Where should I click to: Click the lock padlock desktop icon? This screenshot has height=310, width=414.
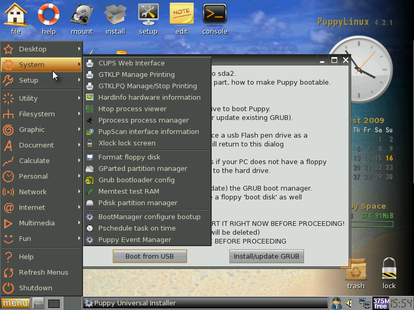point(389,274)
